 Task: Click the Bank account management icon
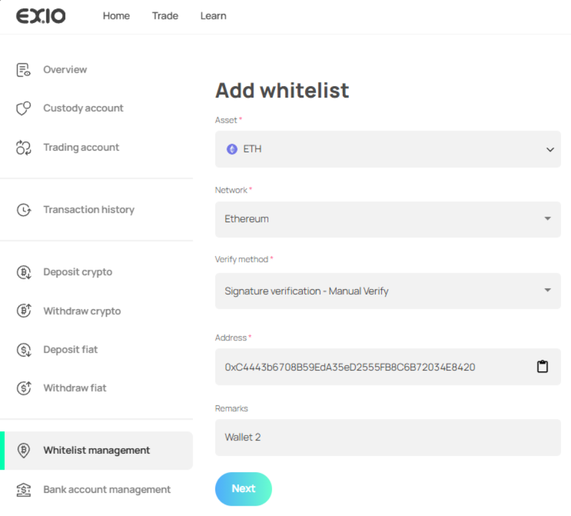23,490
